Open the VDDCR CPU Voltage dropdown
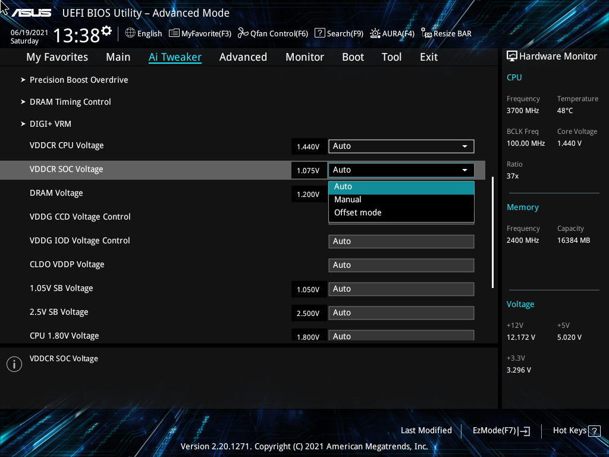The image size is (609, 457). point(401,146)
